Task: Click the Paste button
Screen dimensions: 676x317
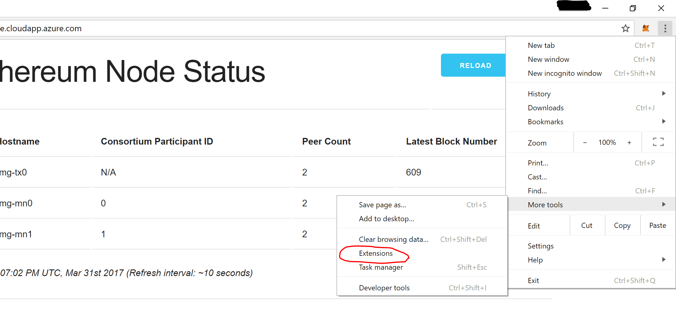Action: coord(657,225)
